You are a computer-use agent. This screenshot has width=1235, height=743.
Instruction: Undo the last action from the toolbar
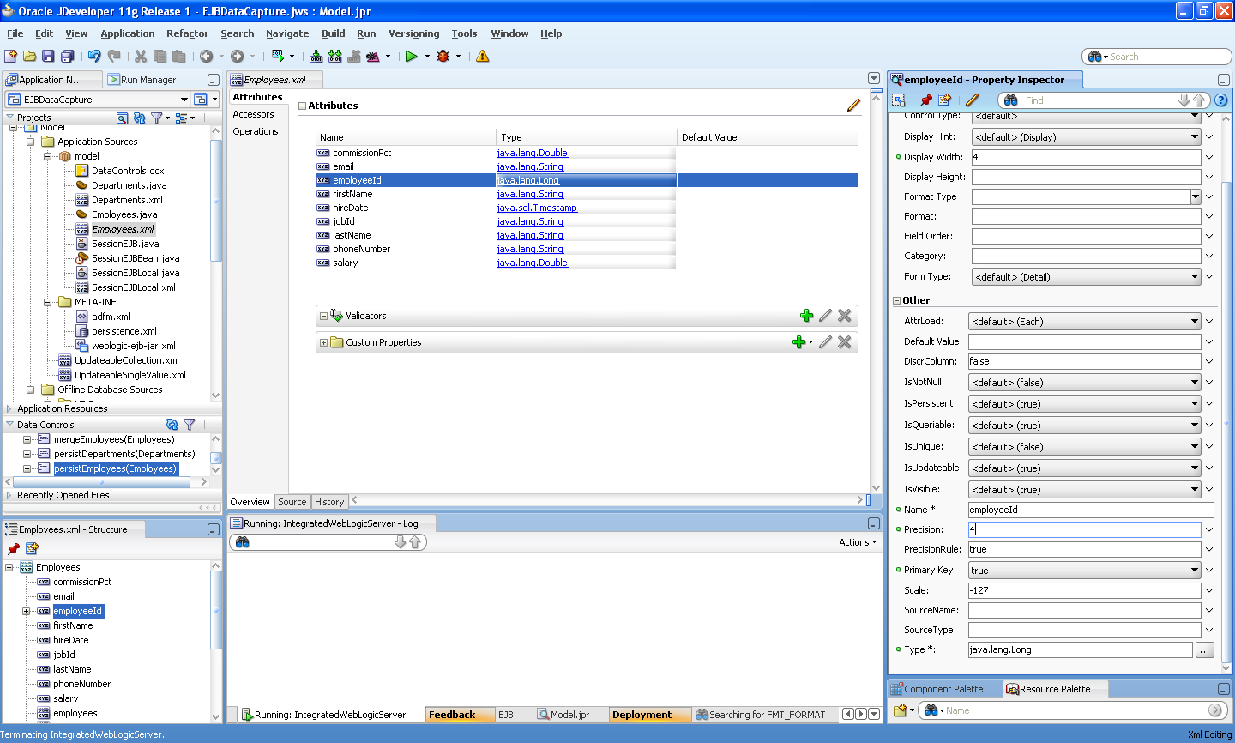[x=94, y=57]
